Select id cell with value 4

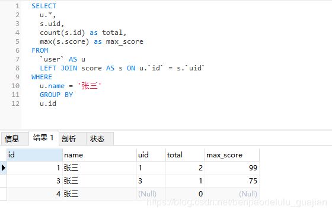[x=34, y=194]
